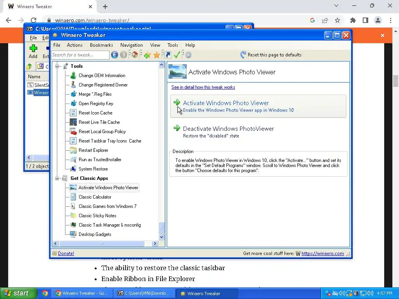399x299 pixels.
Task: Open the Tools menu
Action: (173, 45)
